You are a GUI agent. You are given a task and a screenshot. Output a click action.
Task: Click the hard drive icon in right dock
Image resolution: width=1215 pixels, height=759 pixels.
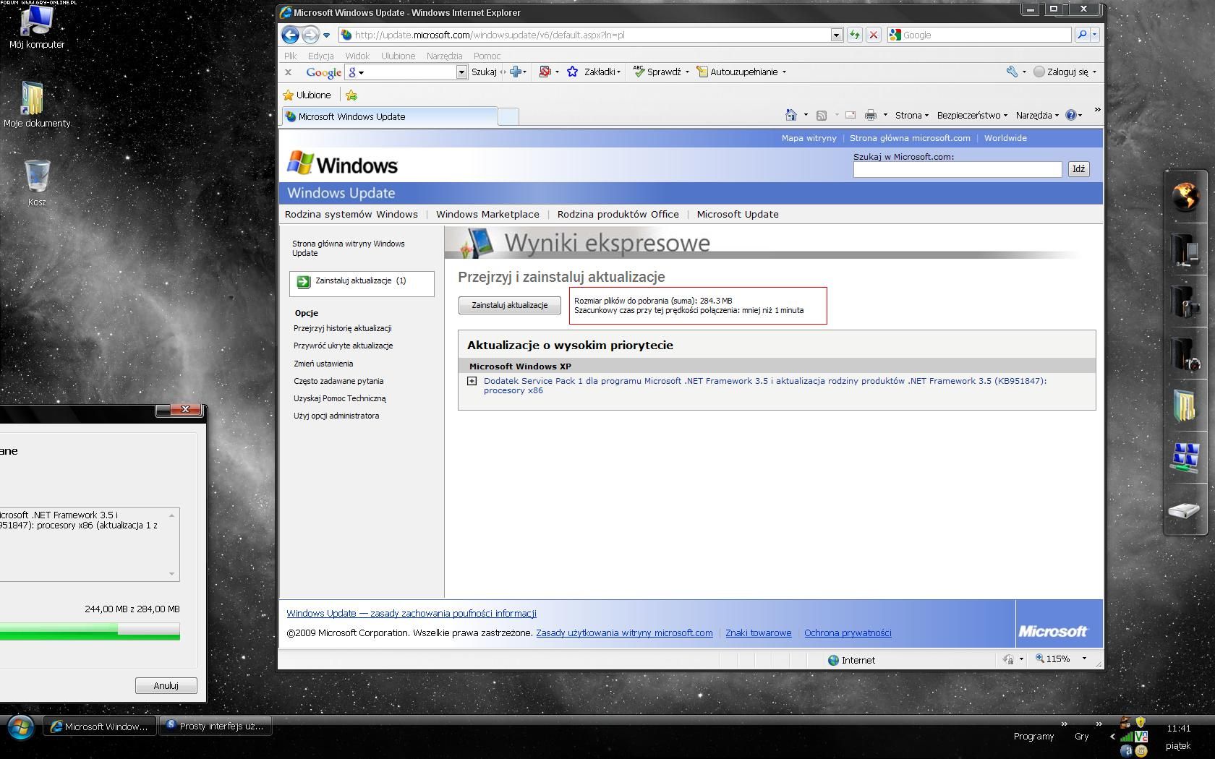click(1185, 510)
